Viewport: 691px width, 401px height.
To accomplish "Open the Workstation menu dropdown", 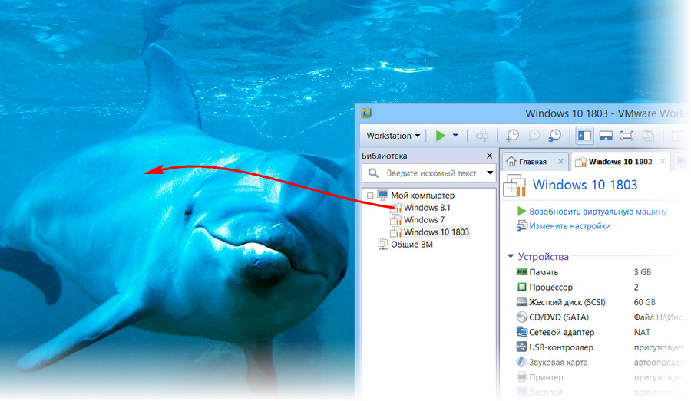I will 393,136.
